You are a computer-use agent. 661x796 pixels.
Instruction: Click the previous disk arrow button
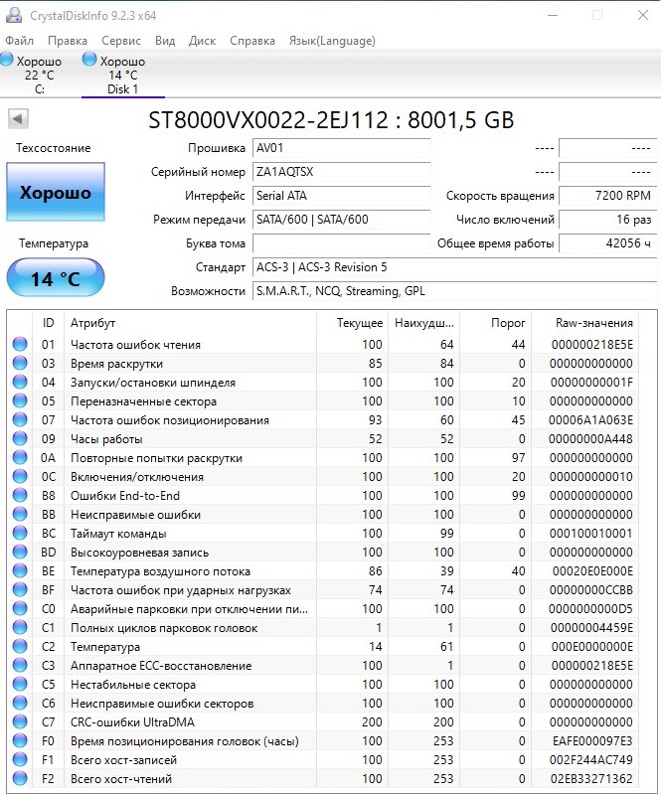(x=18, y=120)
